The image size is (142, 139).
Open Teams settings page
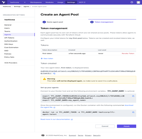[7, 31]
